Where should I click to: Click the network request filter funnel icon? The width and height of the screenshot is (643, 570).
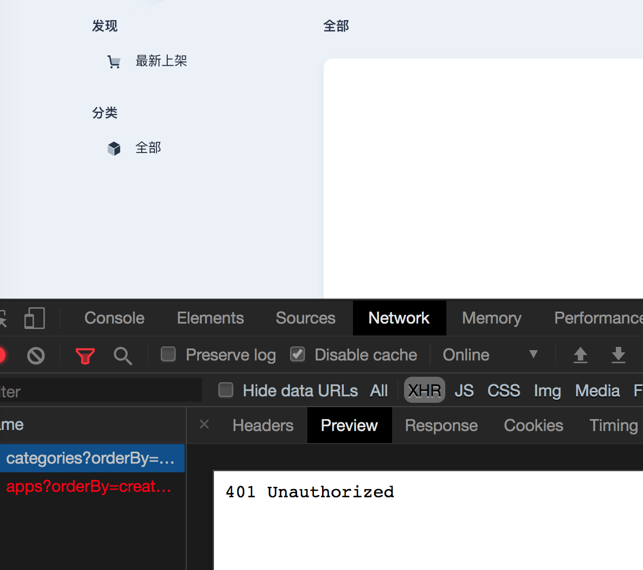click(x=85, y=355)
